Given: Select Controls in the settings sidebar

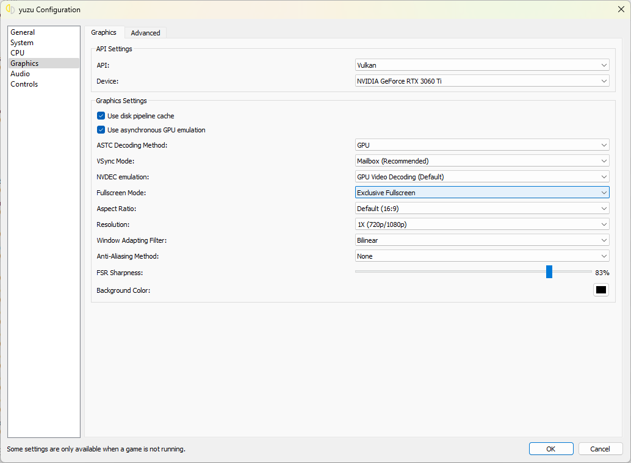Looking at the screenshot, I should (x=24, y=84).
